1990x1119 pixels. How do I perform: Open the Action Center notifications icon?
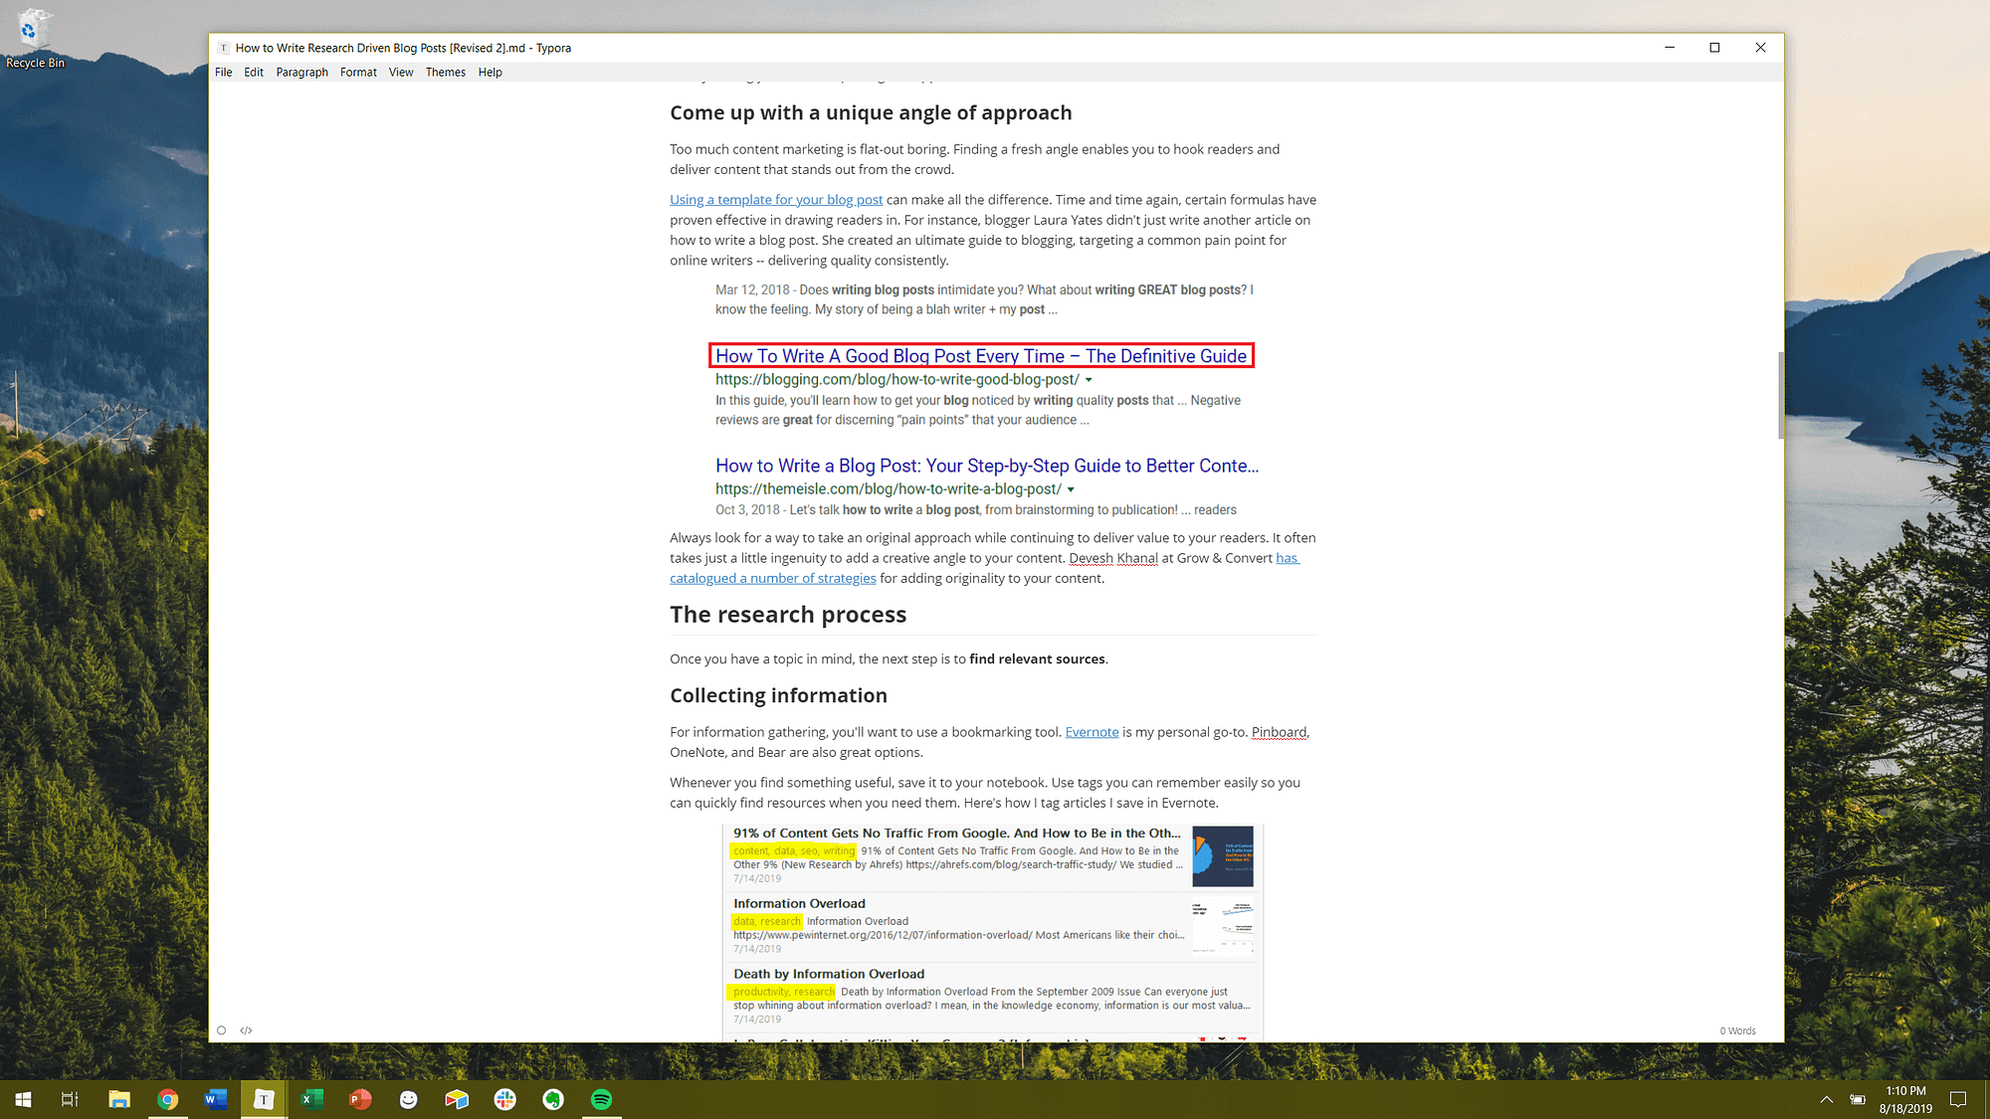point(1958,1099)
